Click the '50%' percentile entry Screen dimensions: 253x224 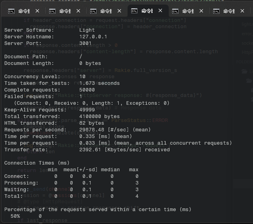tap(15, 216)
